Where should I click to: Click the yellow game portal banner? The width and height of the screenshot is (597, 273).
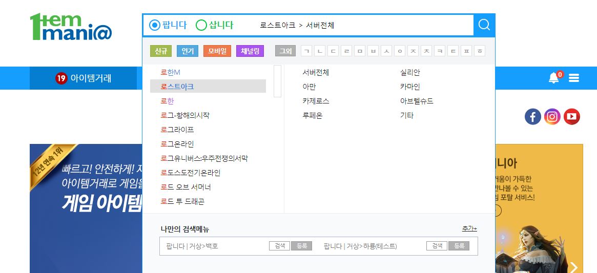click(x=539, y=208)
